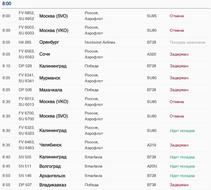The width and height of the screenshot is (211, 190).
Task: Open the Сочи destination link
Action: (45, 54)
